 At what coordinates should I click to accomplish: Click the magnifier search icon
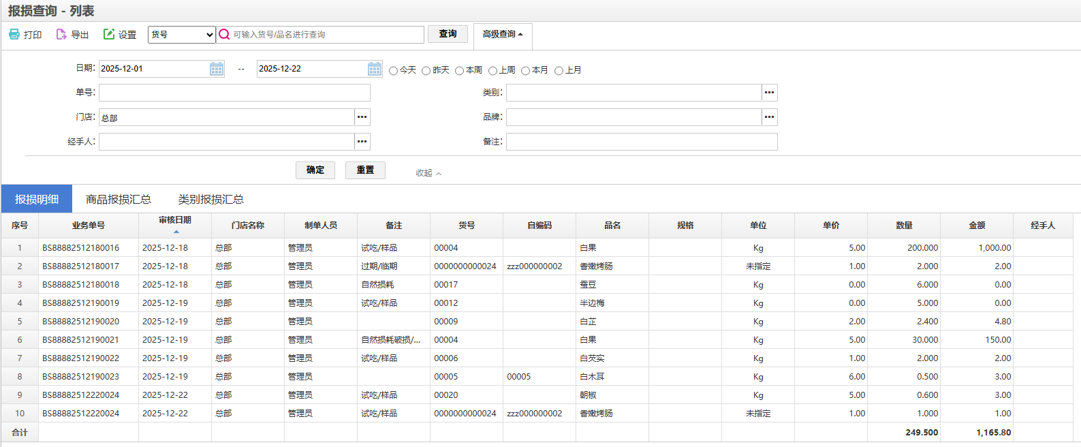coord(224,34)
